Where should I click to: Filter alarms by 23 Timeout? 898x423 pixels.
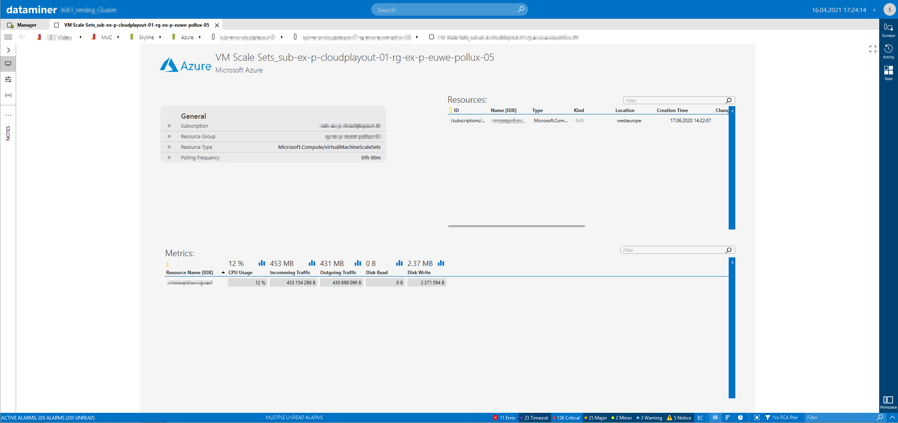tap(534, 418)
